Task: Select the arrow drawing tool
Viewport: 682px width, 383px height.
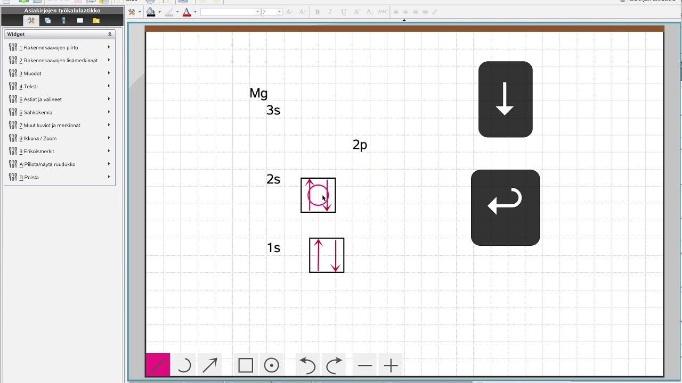Action: tap(210, 365)
